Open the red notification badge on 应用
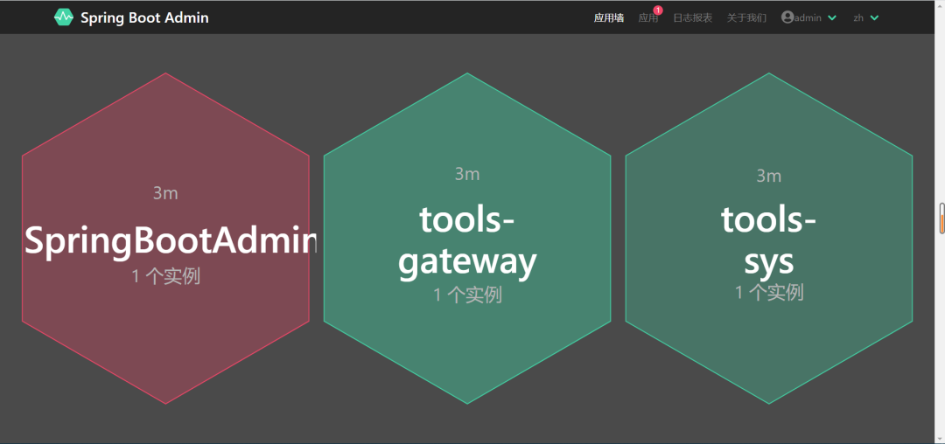Image resolution: width=945 pixels, height=444 pixels. click(658, 10)
